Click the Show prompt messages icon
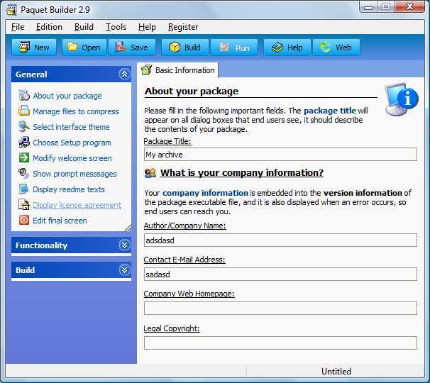The width and height of the screenshot is (430, 383). coord(24,173)
